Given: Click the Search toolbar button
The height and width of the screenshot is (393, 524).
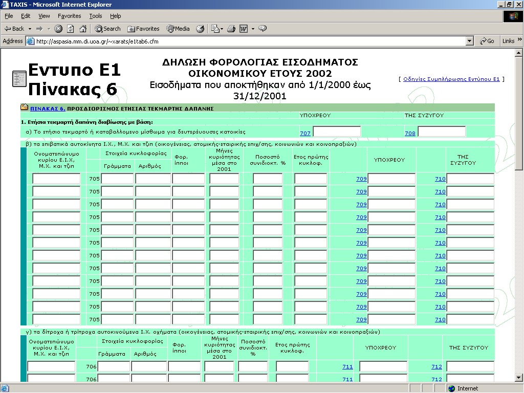Looking at the screenshot, I should click(107, 29).
